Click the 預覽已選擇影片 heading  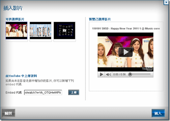pos(100,19)
